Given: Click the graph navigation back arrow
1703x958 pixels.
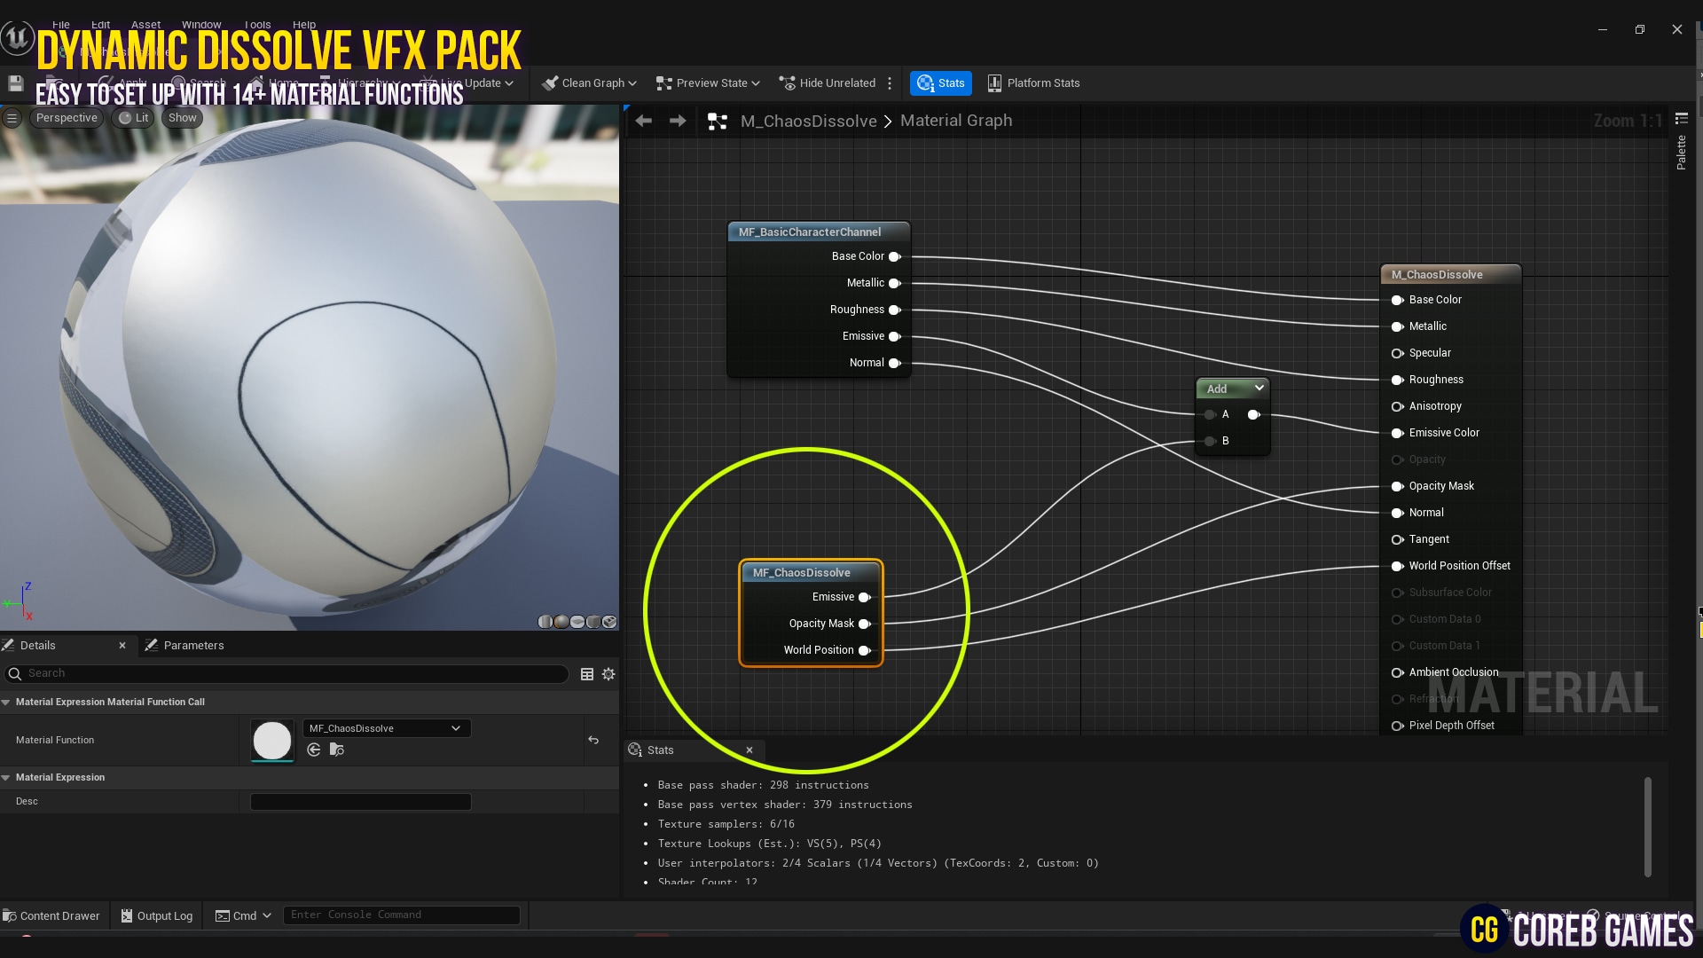Looking at the screenshot, I should point(643,121).
